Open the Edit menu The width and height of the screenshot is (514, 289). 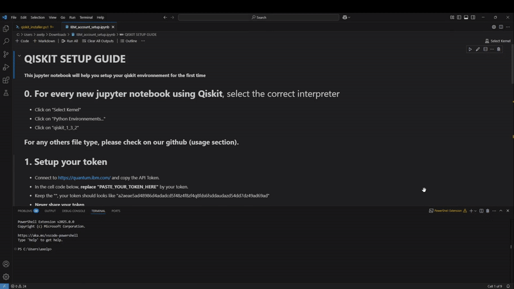pos(23,17)
